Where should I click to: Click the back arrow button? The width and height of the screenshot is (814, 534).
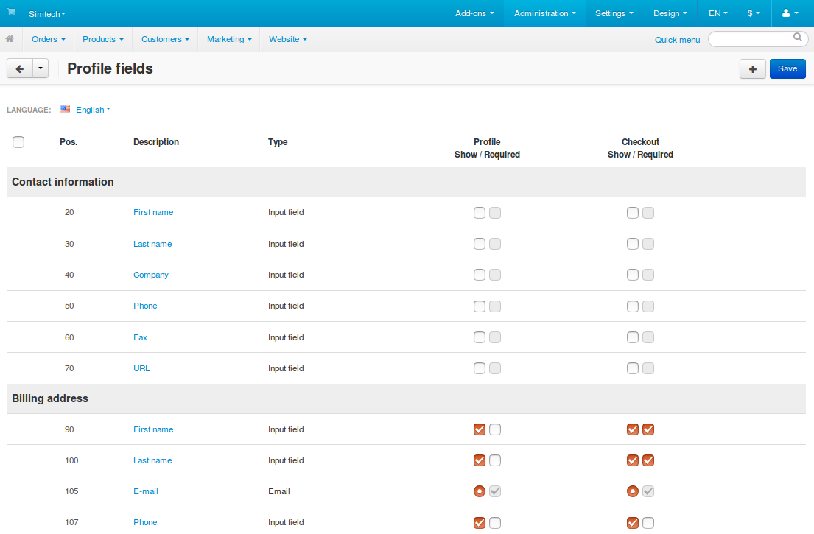(20, 68)
